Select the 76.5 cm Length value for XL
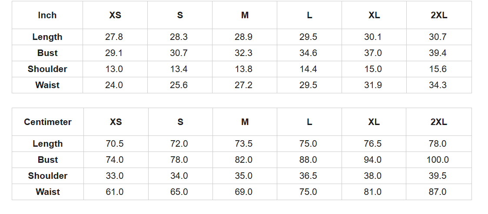 pyautogui.click(x=373, y=144)
